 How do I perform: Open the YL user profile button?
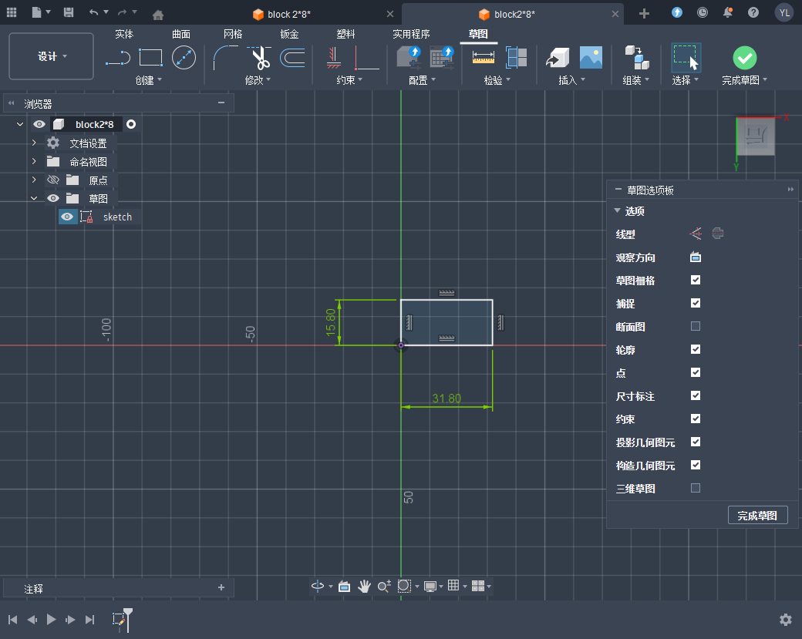coord(784,12)
